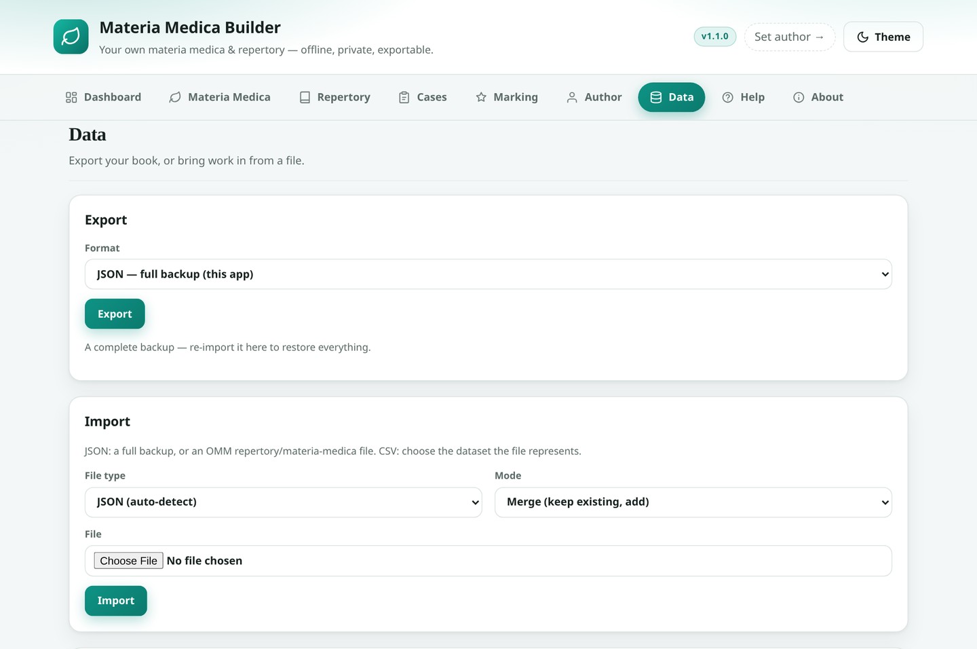Go to the Cases tab

[423, 98]
